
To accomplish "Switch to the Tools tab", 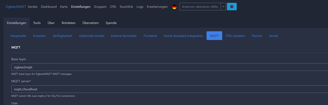I will 37,23.
